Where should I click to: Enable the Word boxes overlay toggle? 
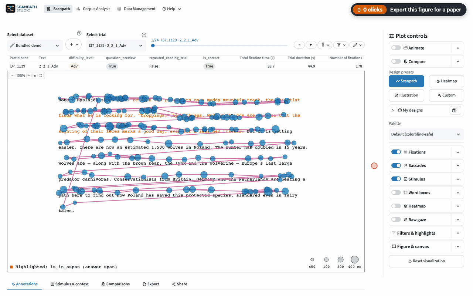pos(396,192)
